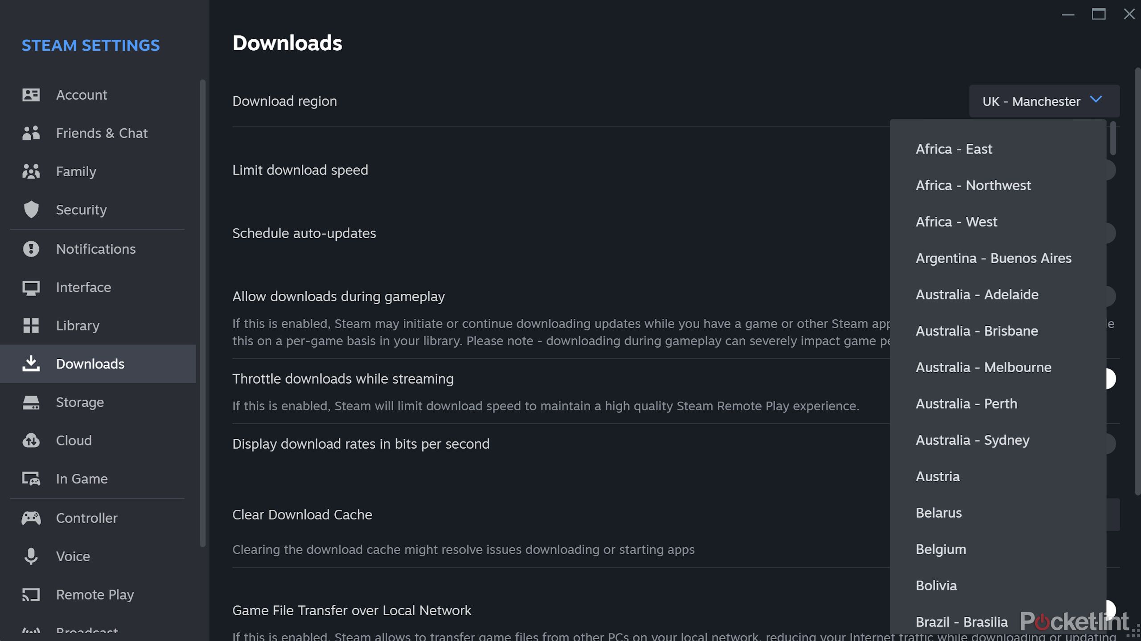
Task: Open Controller settings panel
Action: (86, 516)
